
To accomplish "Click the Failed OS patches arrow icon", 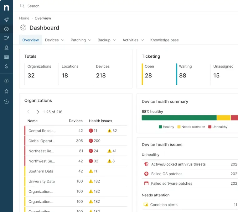I will click(146, 174).
